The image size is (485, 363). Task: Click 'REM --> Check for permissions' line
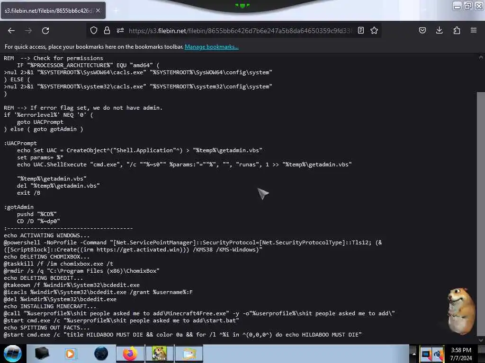[x=54, y=58]
